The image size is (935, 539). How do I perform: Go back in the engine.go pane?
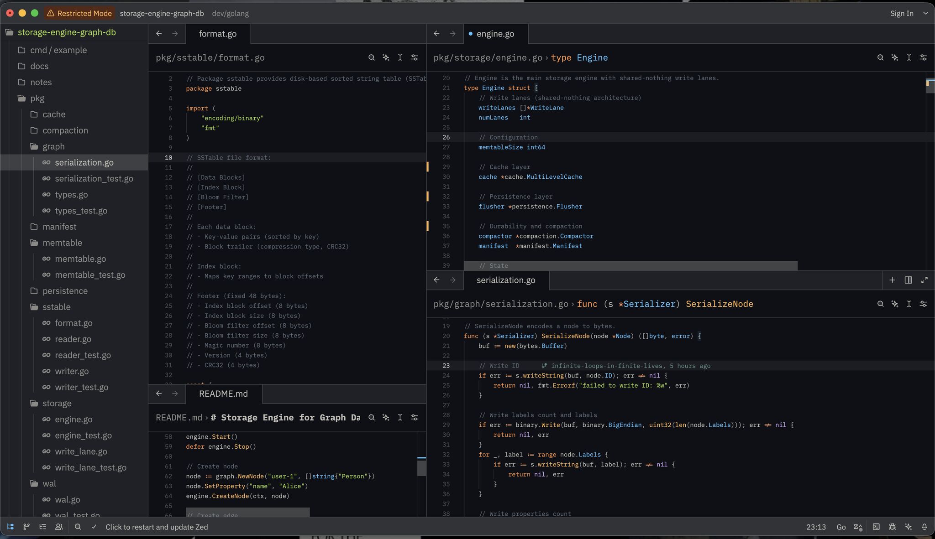pos(436,33)
